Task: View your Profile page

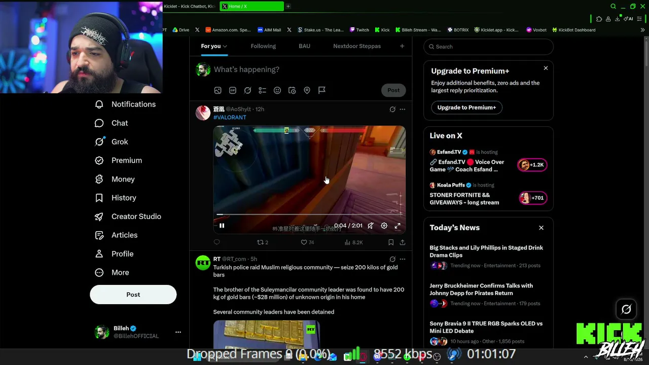Action: pyautogui.click(x=114, y=254)
